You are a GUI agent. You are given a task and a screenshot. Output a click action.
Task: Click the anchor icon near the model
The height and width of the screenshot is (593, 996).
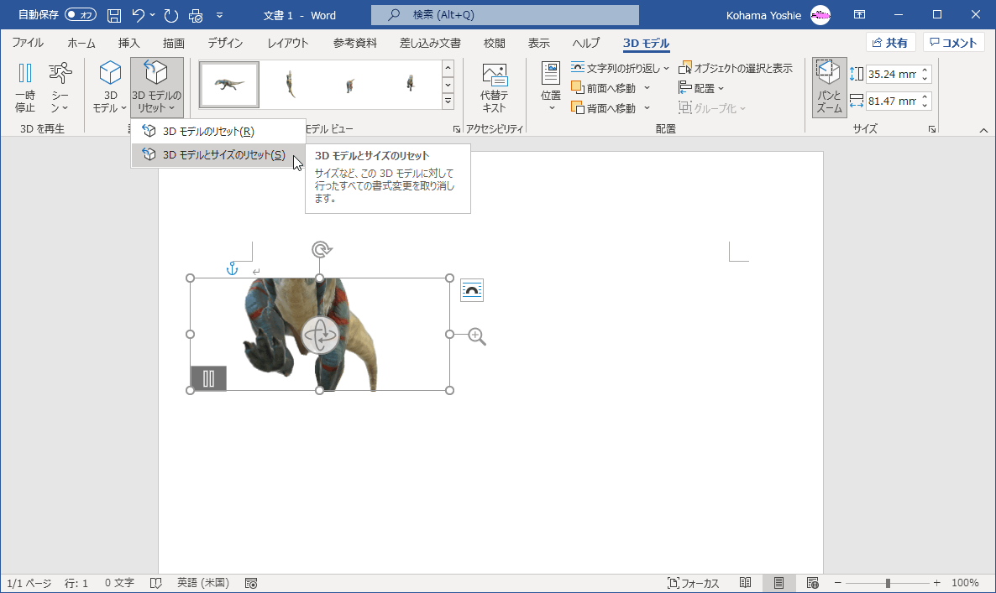[x=232, y=268]
